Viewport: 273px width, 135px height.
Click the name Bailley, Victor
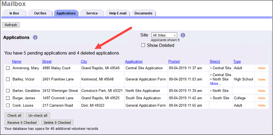point(24,79)
